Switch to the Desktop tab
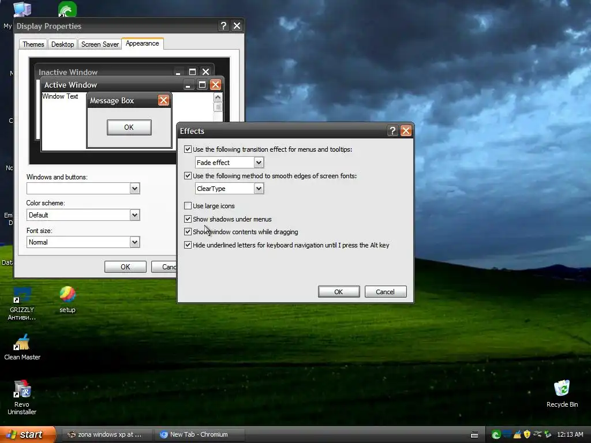Image resolution: width=591 pixels, height=443 pixels. (62, 44)
